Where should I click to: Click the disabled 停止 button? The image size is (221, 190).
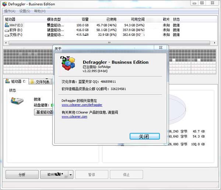click(x=126, y=175)
